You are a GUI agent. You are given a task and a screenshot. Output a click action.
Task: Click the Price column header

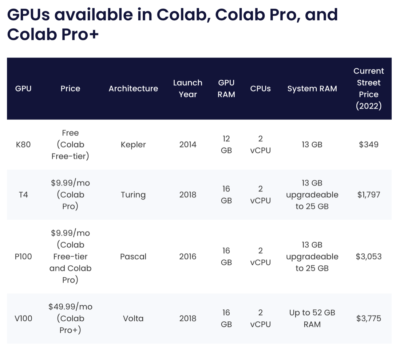pos(70,89)
